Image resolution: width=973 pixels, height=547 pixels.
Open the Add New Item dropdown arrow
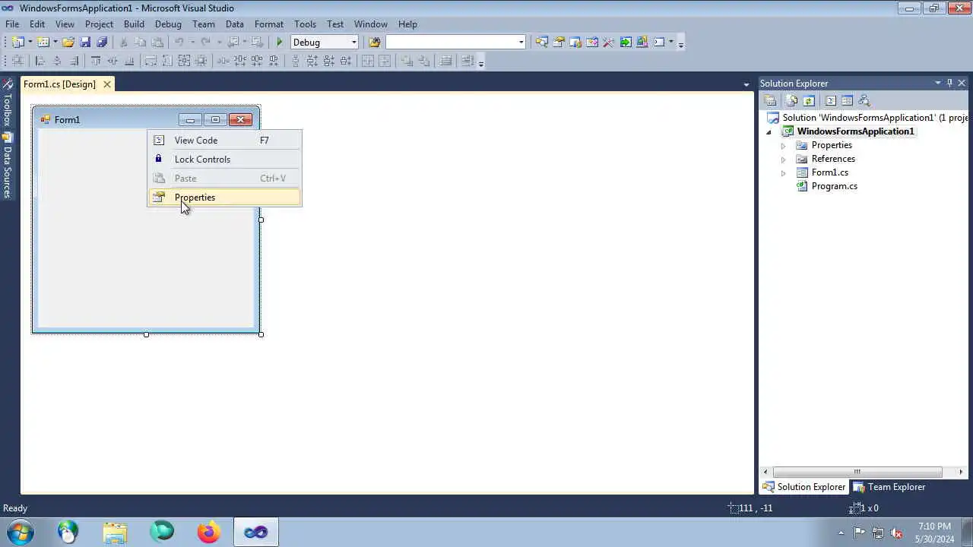55,43
